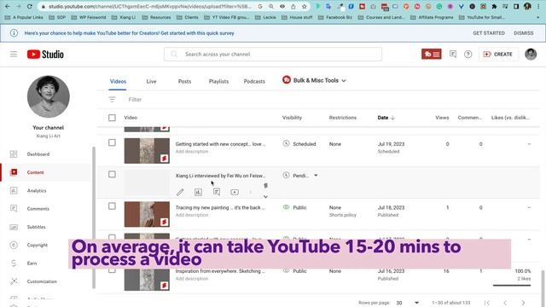
Task: Click the Views column header
Action: 442,118
